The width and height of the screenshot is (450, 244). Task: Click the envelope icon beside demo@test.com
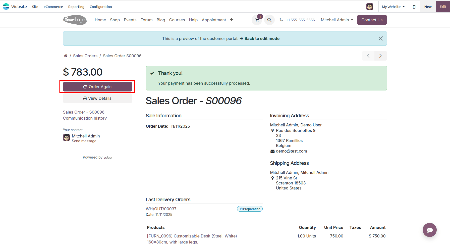tap(272, 151)
